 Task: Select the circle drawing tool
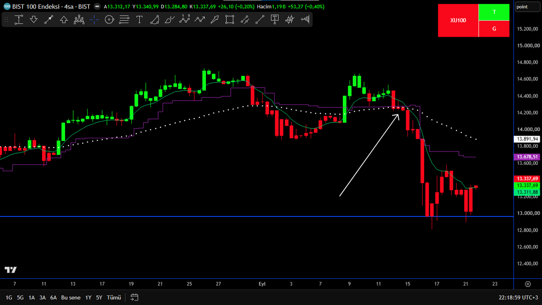pos(109,19)
